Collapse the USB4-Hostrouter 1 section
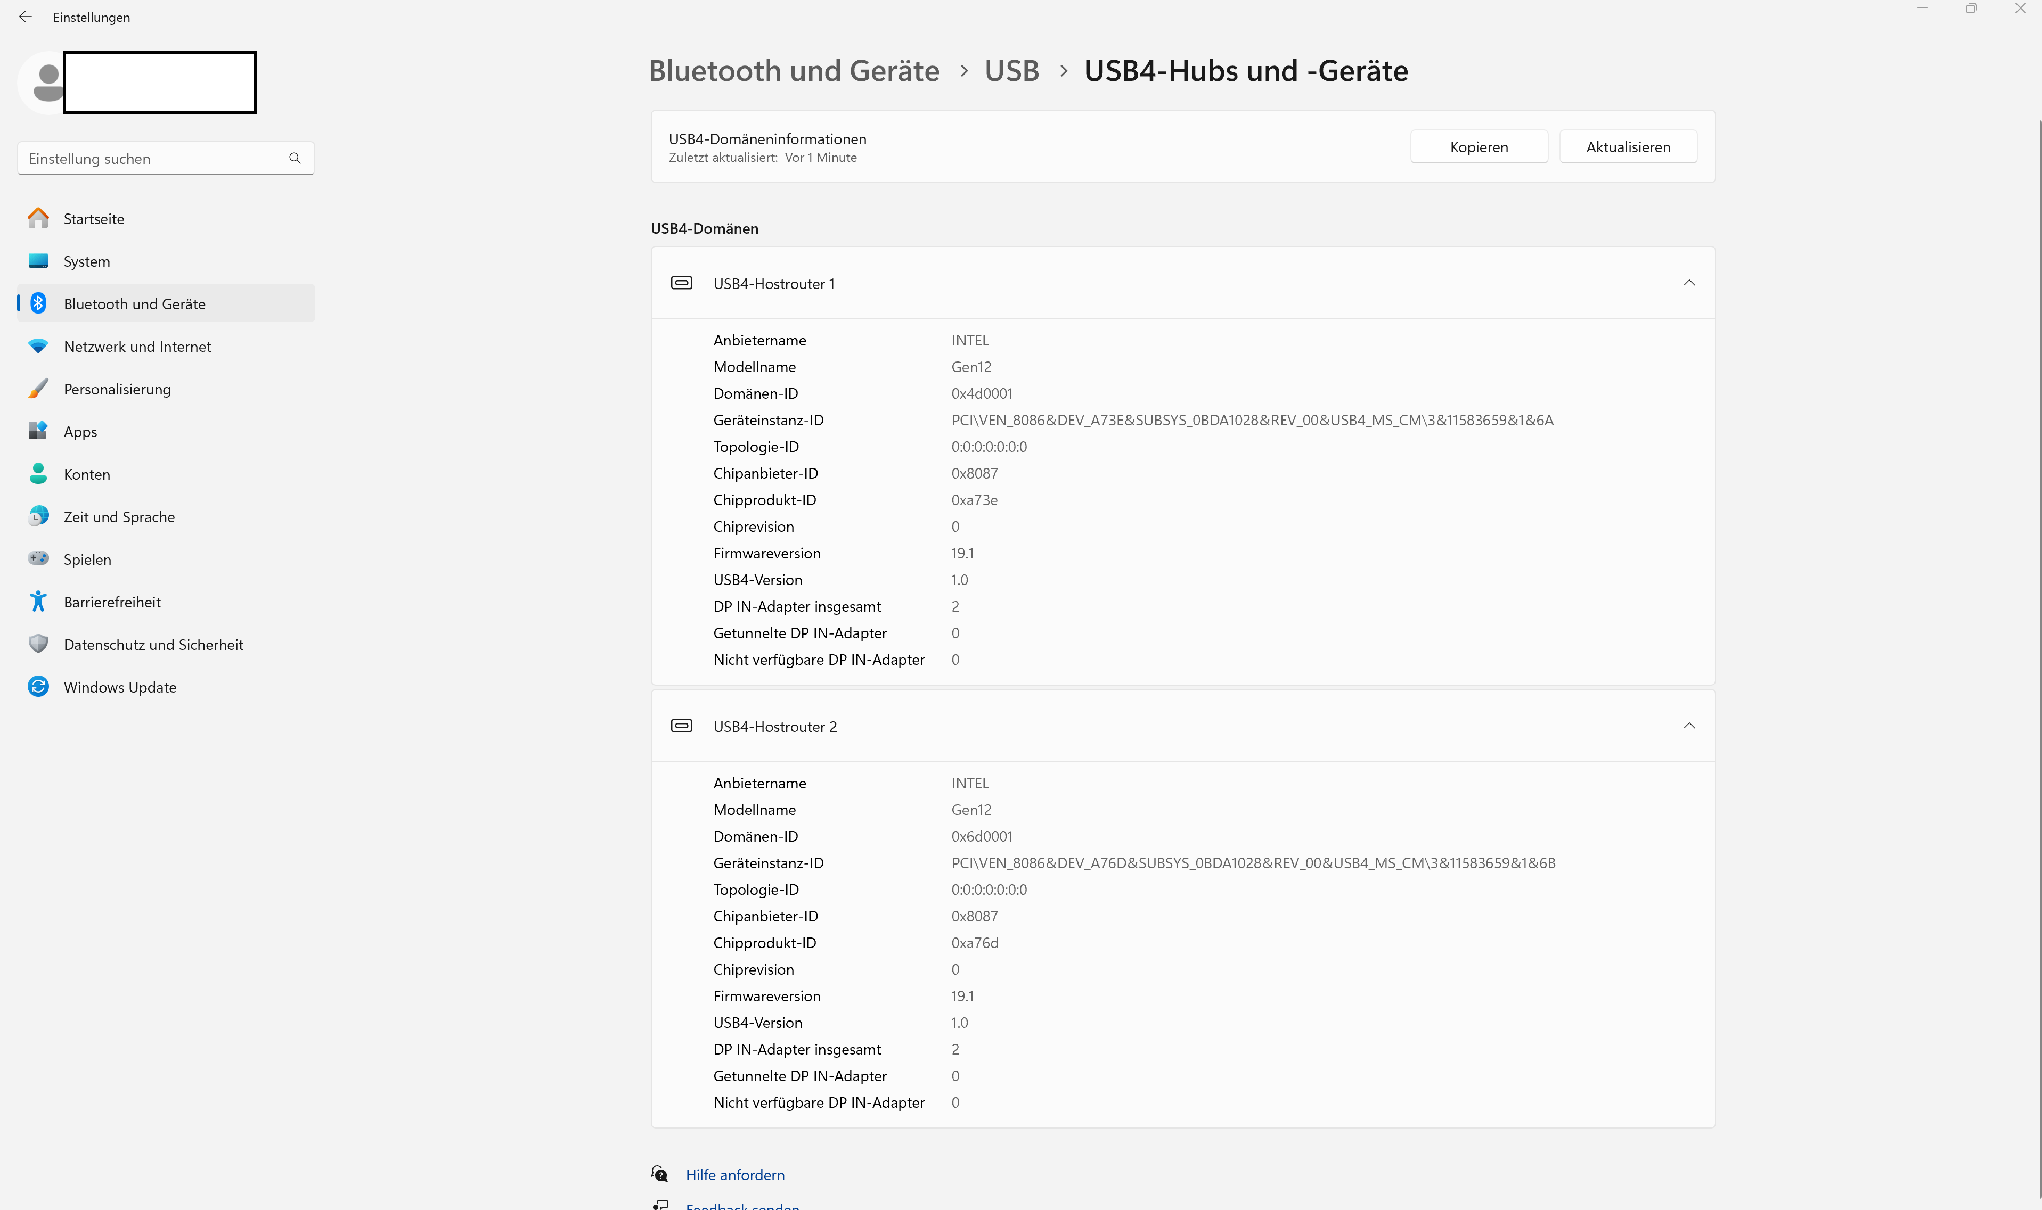Image resolution: width=2042 pixels, height=1210 pixels. (1689, 283)
